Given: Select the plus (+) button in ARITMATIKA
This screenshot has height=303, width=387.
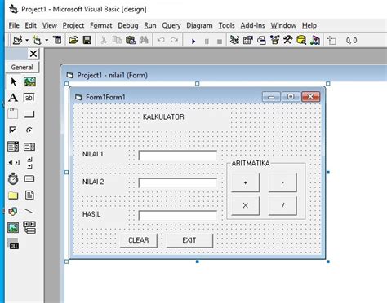Looking at the screenshot, I should click(x=245, y=183).
